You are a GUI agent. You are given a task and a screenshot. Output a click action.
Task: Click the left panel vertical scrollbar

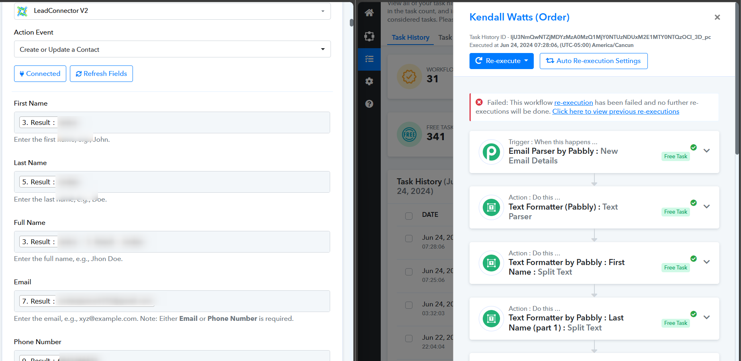351,22
